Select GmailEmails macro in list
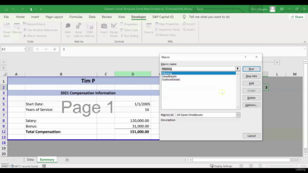 click(x=169, y=76)
